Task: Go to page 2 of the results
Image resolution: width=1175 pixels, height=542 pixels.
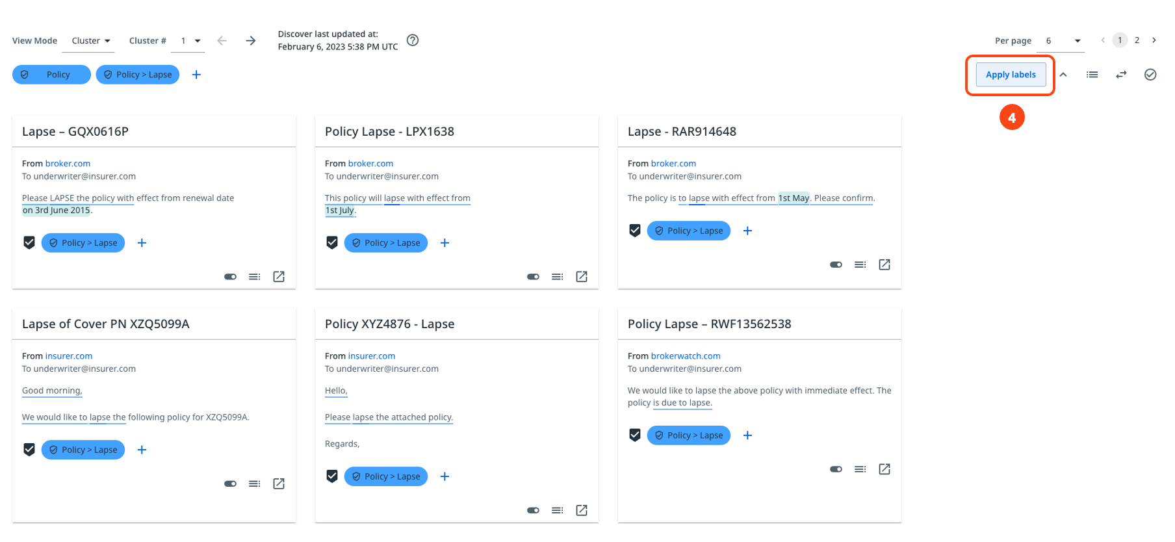Action: [1137, 40]
